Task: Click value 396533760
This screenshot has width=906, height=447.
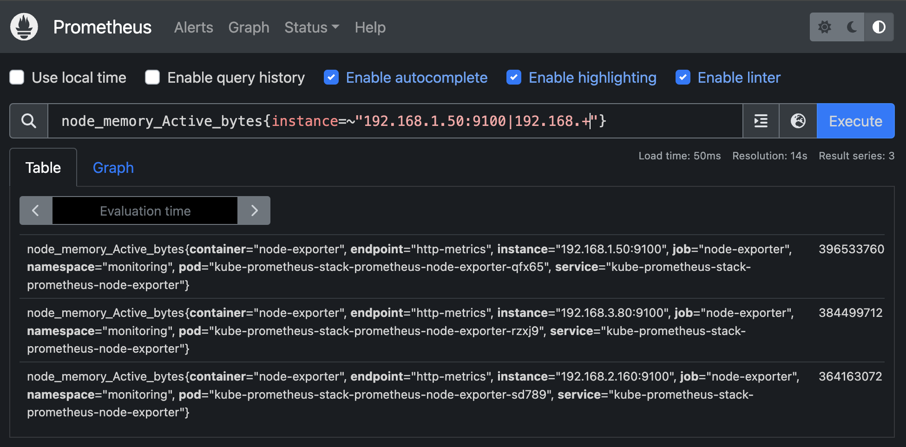Action: 851,249
